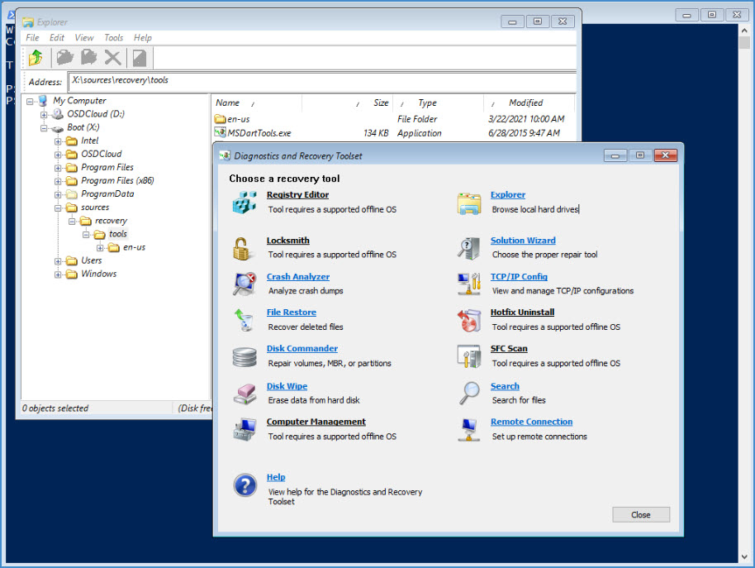Click the en-us folder icon in file list
The width and height of the screenshot is (755, 568).
tap(220, 118)
